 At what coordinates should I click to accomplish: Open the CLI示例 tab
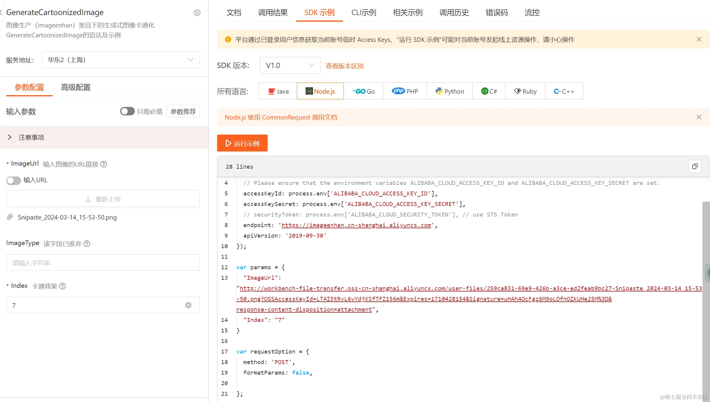pyautogui.click(x=364, y=12)
